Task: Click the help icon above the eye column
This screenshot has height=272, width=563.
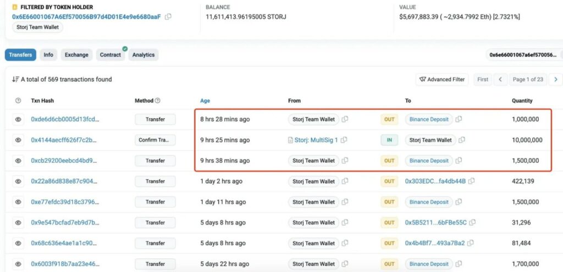Action: [18, 101]
